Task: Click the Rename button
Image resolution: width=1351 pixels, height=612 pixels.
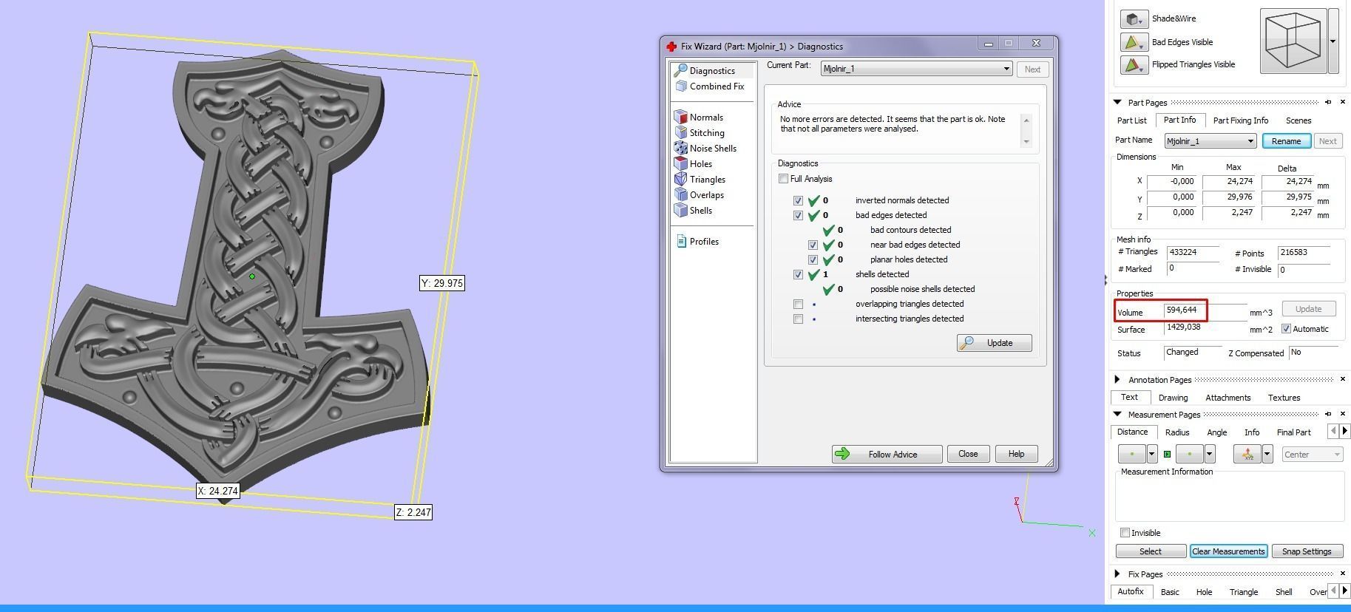Action: [1286, 141]
